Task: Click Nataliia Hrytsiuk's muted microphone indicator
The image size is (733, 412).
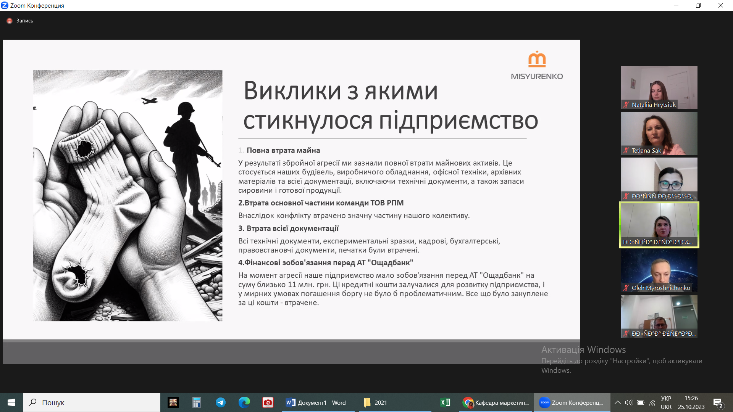Action: click(x=626, y=105)
